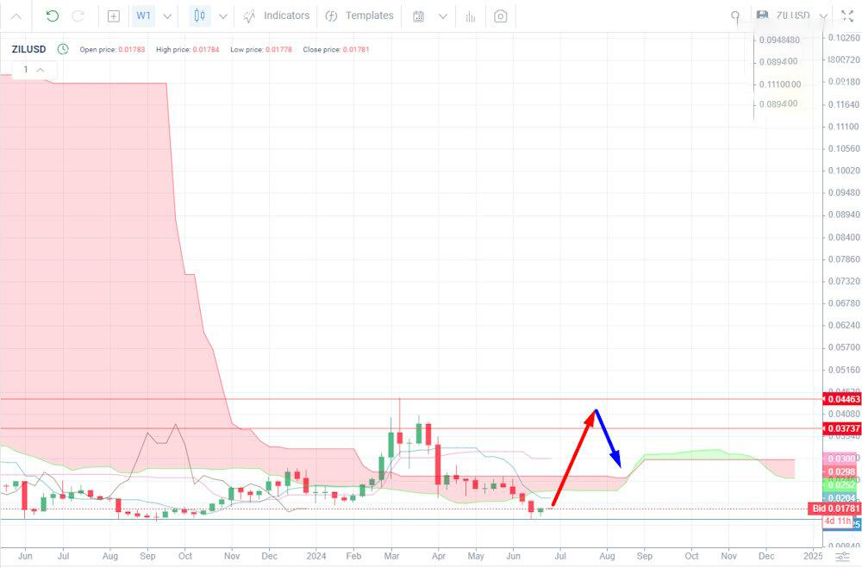Click the green undo arrow icon

[x=53, y=16]
